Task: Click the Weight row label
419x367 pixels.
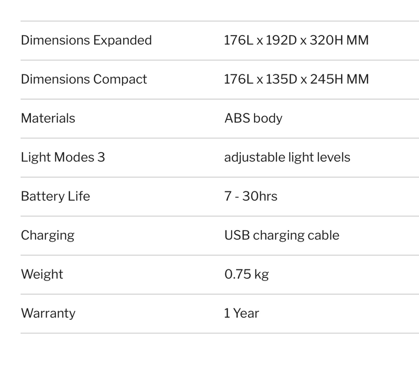Action: [42, 274]
